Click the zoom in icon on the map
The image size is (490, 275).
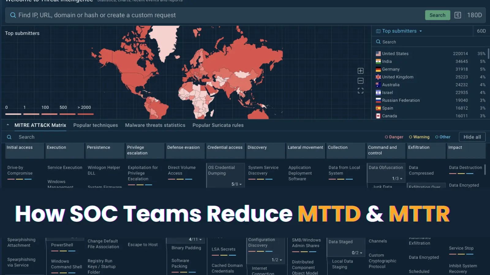coord(360,71)
